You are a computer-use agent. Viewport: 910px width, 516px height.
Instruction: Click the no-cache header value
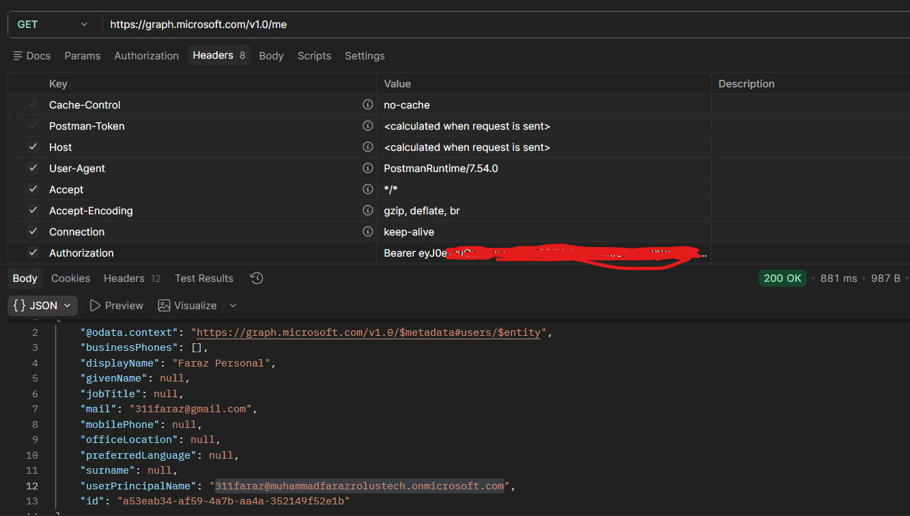(406, 105)
